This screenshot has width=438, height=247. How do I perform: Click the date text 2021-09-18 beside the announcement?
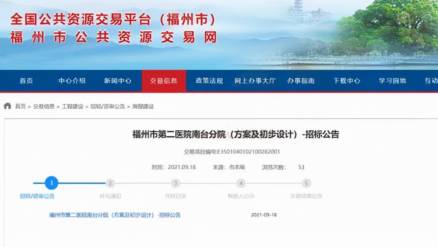coord(265,215)
